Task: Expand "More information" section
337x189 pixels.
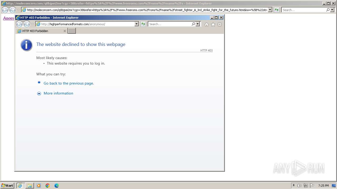Action: pos(58,93)
